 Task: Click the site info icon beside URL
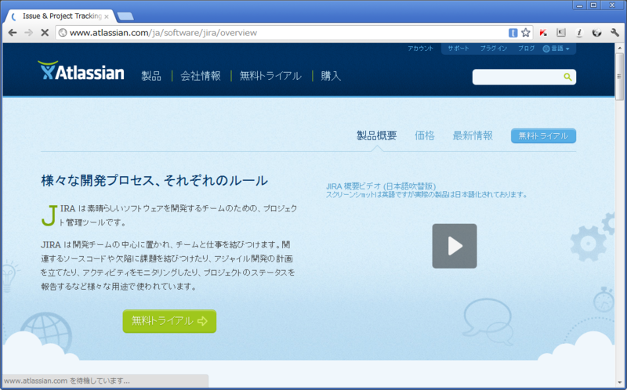click(x=63, y=33)
